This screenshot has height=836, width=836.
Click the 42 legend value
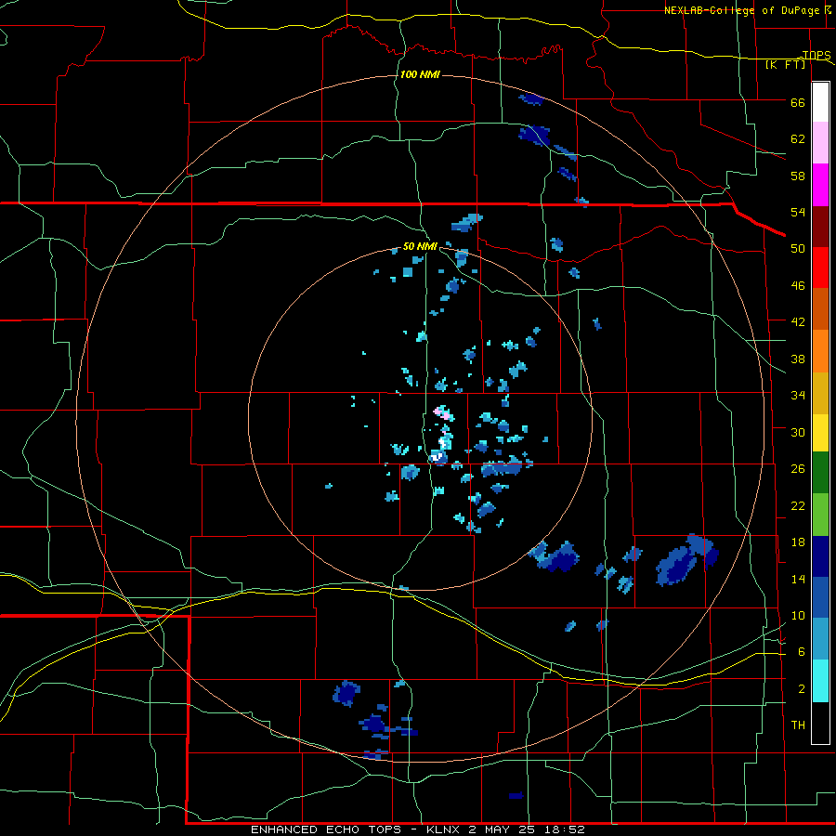click(798, 321)
